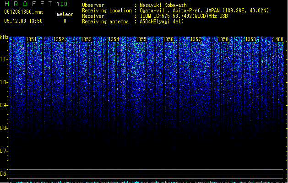Click the 1351 time marker
288x183 pixels.
click(32, 39)
